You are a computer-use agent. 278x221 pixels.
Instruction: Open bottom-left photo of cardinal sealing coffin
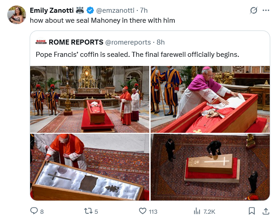coord(89,167)
